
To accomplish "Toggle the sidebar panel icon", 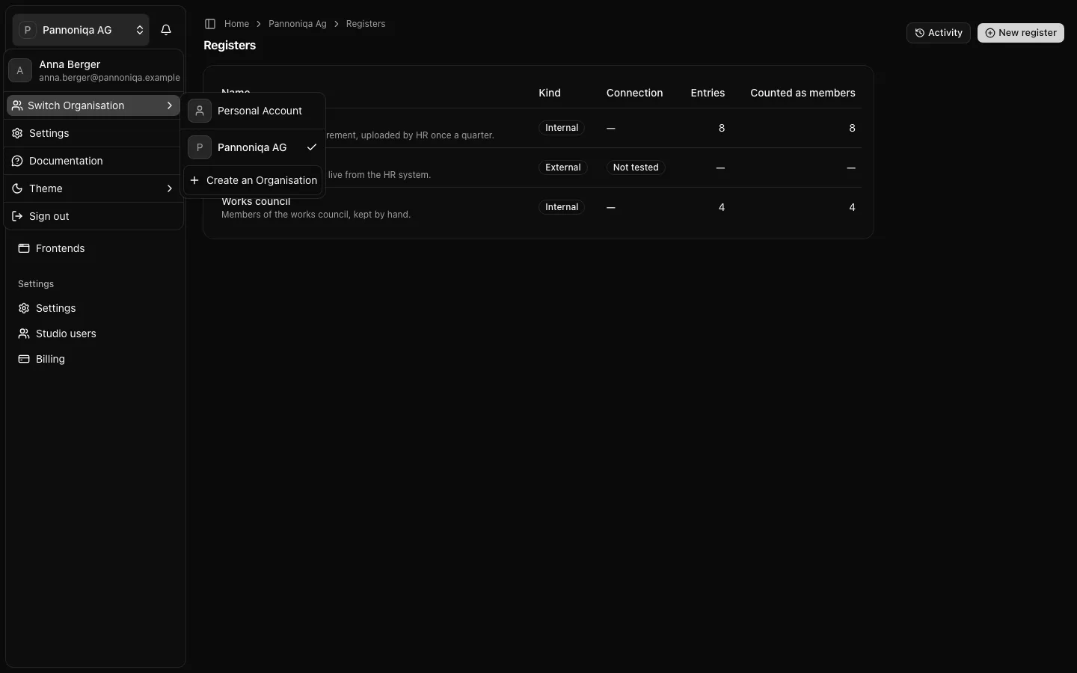I will pos(210,24).
